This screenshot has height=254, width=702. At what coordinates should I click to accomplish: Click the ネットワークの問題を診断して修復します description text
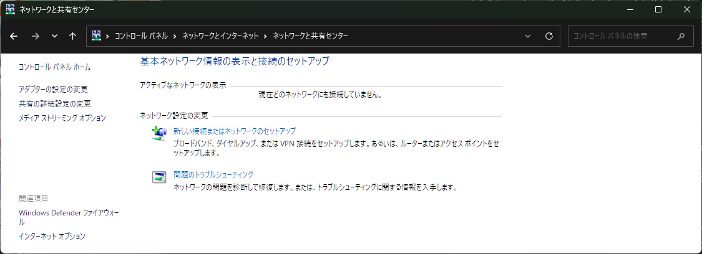(x=314, y=187)
